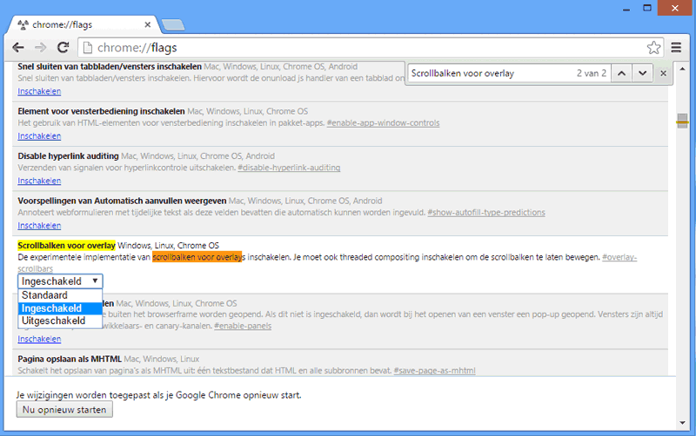
Task: Click the page icon in the address bar
Action: 88,48
